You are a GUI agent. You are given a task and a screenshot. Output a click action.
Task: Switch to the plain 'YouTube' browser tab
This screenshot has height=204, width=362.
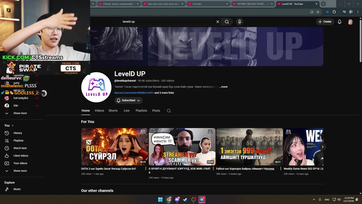pyautogui.click(x=208, y=4)
